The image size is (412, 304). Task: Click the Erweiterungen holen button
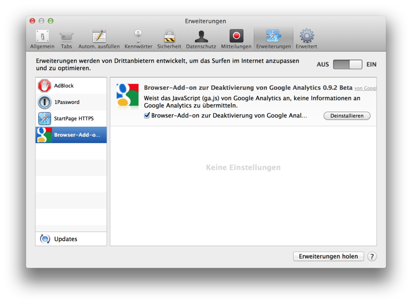click(x=328, y=256)
